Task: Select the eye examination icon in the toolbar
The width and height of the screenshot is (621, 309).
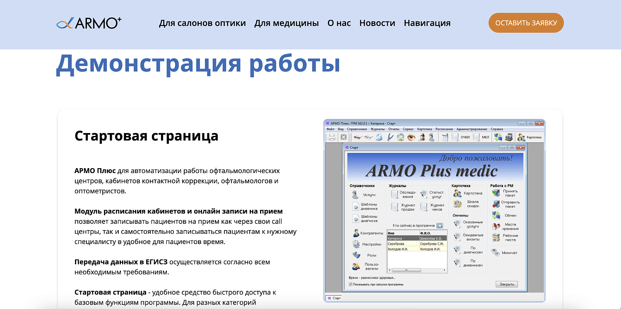Action: click(x=411, y=137)
